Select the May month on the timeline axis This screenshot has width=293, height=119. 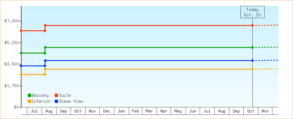click(x=178, y=111)
